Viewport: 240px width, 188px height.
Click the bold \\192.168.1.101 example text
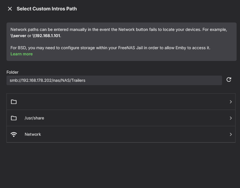pyautogui.click(x=46, y=36)
